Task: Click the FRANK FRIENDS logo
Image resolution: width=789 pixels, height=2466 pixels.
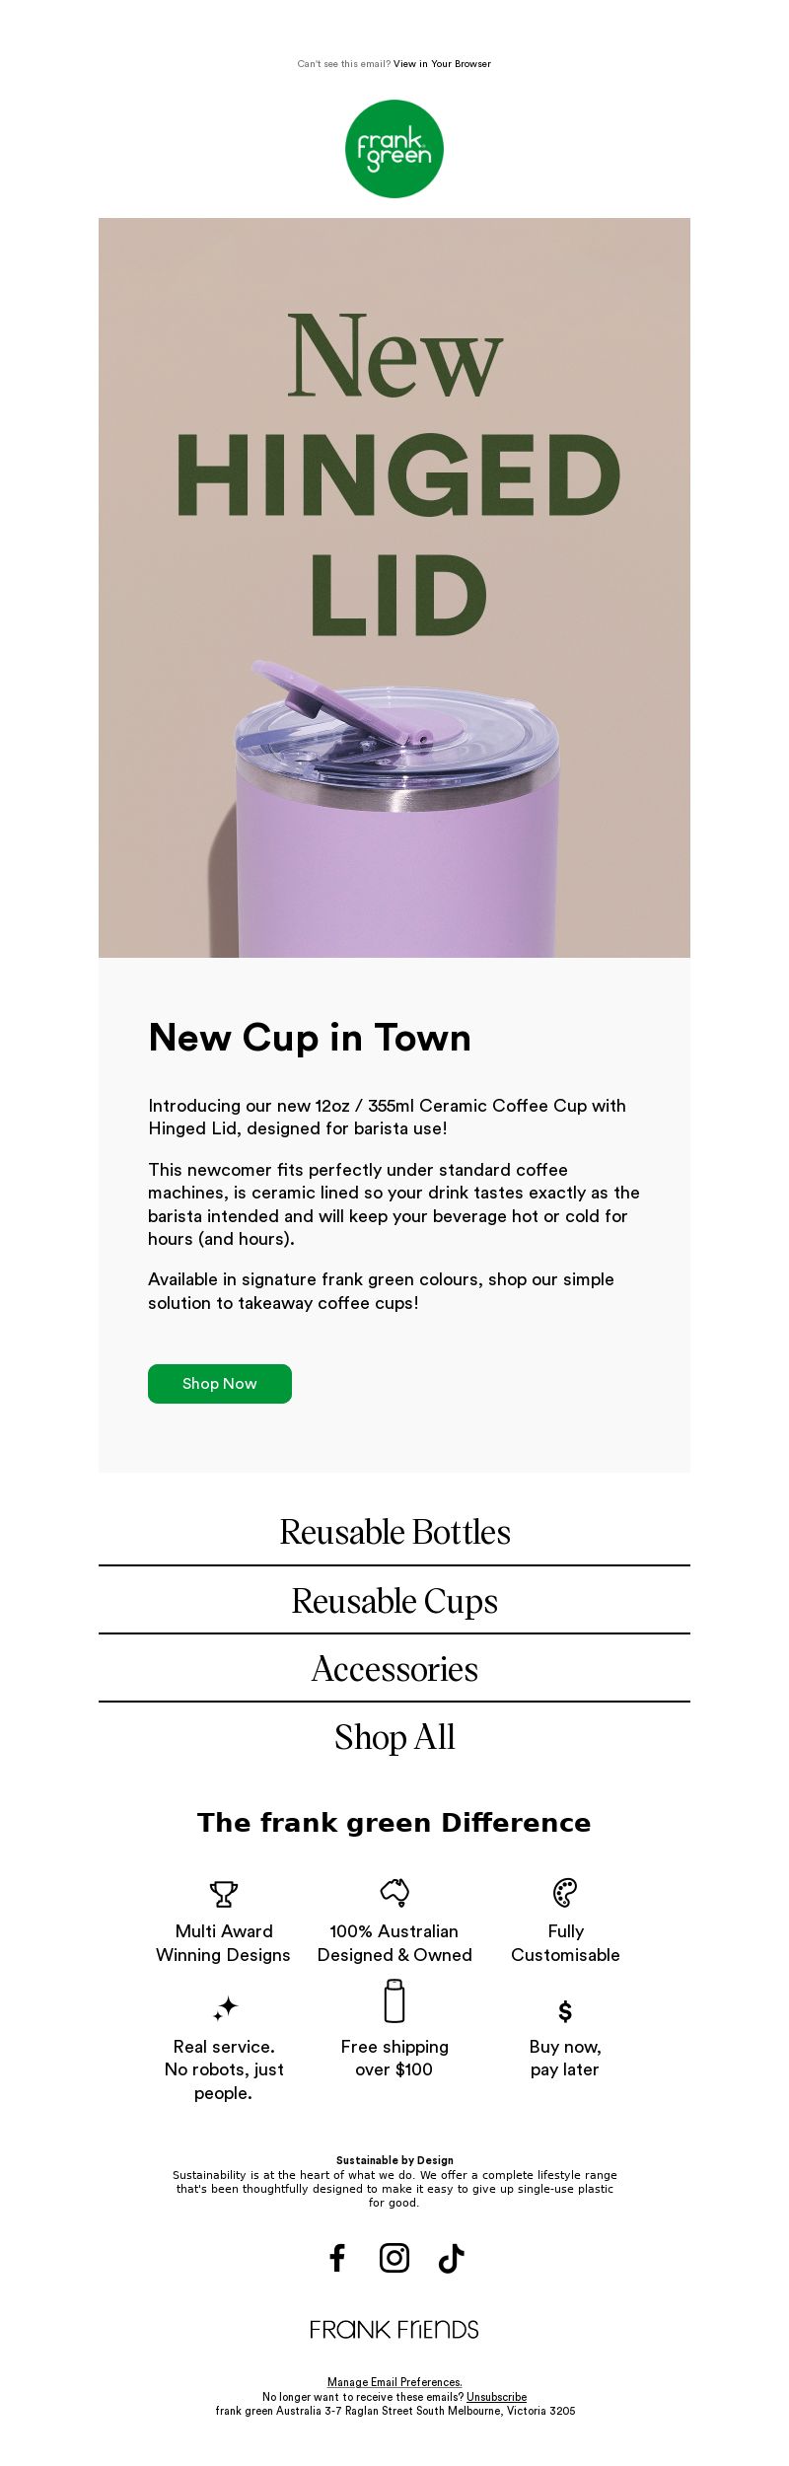Action: [394, 2329]
